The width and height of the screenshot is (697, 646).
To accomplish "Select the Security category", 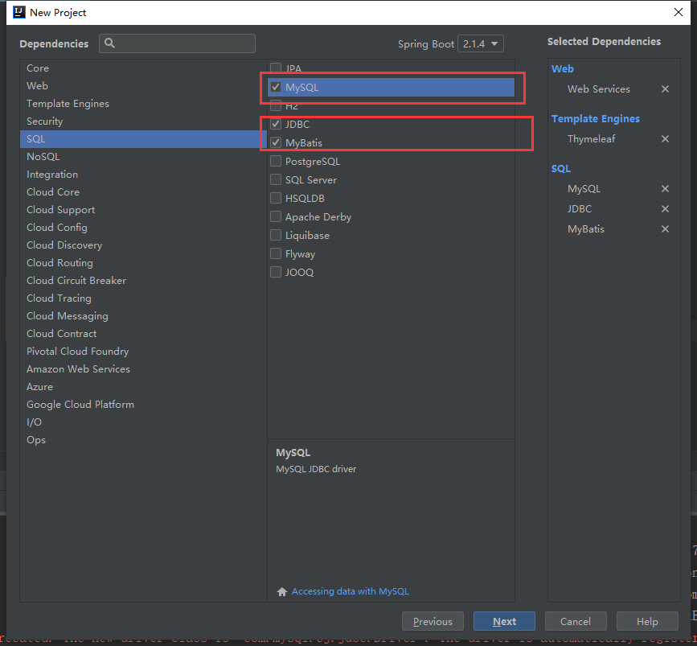I will pos(143,121).
